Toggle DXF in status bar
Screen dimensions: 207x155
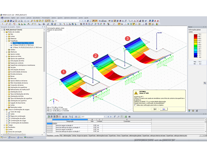[173, 140]
